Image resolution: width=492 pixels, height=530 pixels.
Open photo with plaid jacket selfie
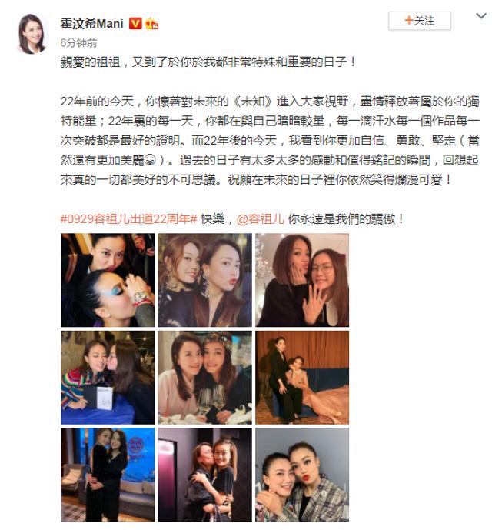[302, 475]
